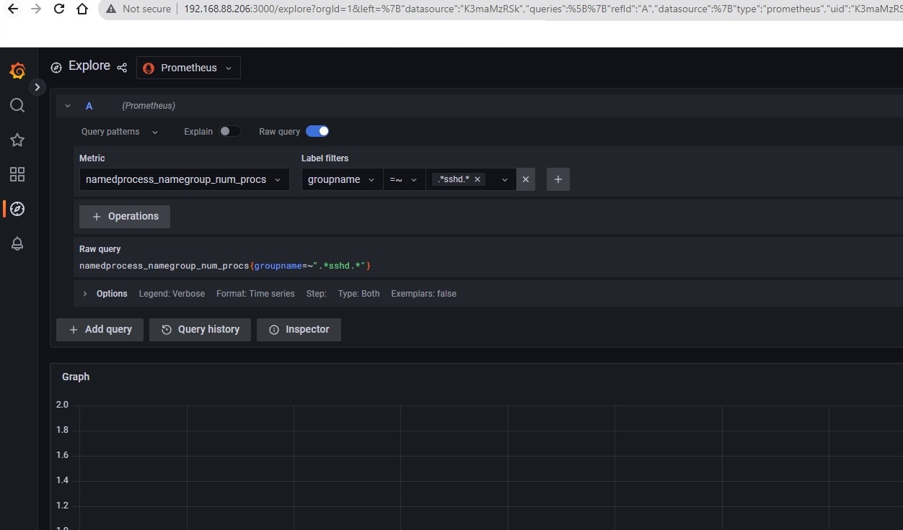The width and height of the screenshot is (903, 530).
Task: Open the Grafana home logo
Action: point(17,71)
